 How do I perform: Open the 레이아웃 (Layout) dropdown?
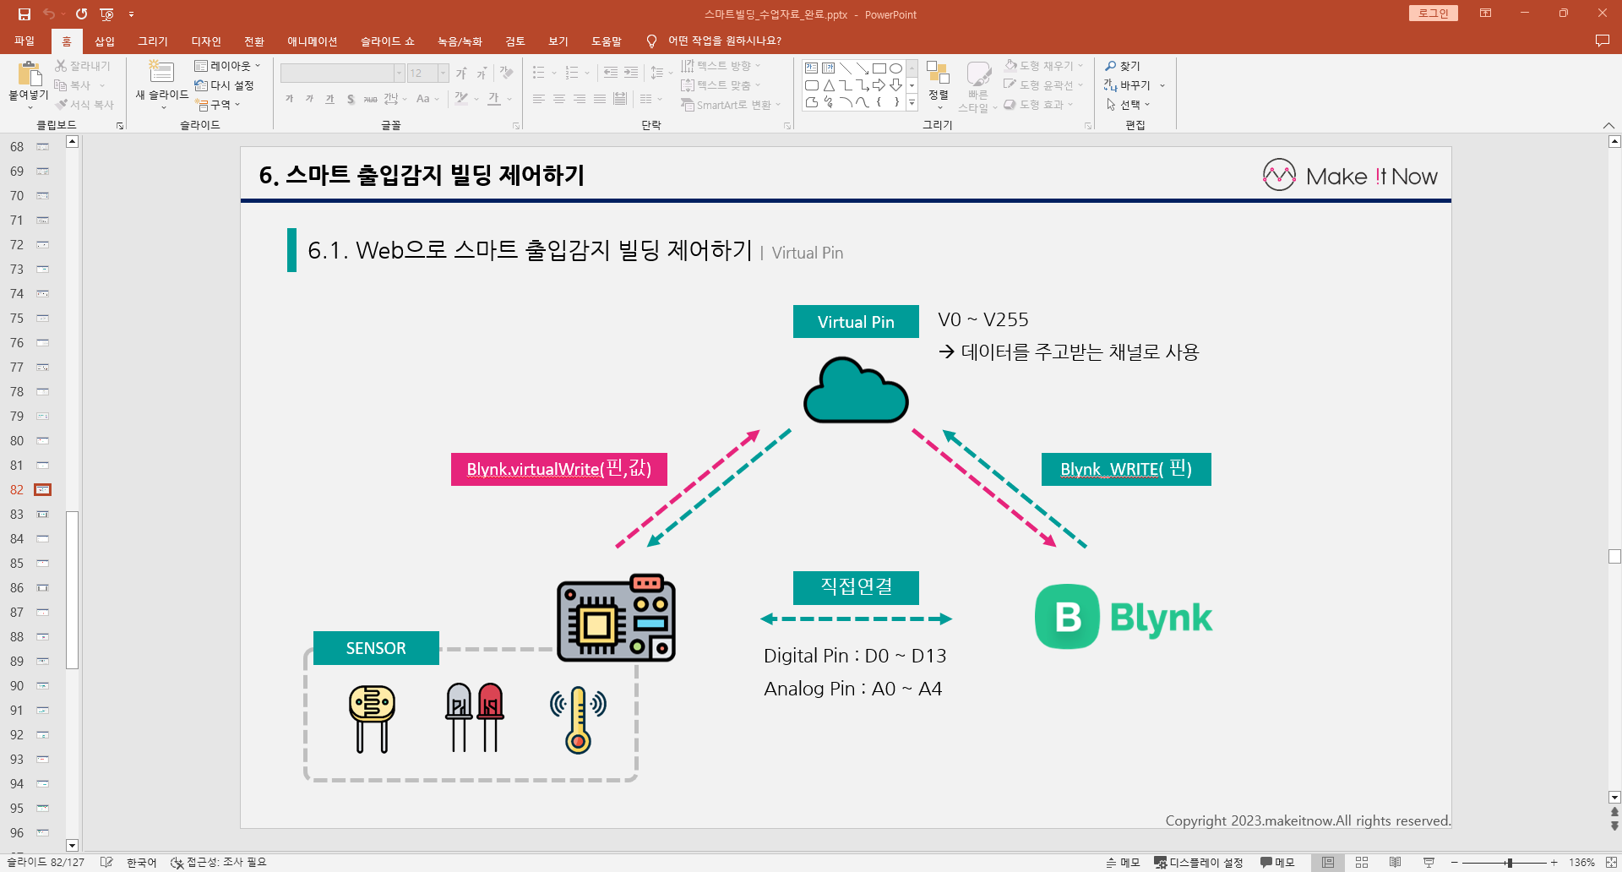227,66
